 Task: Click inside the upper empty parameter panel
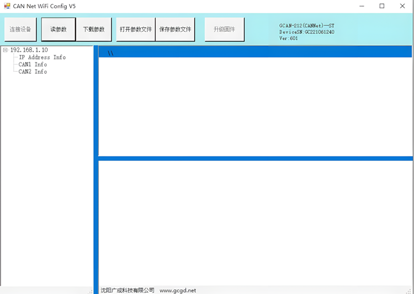(255, 106)
